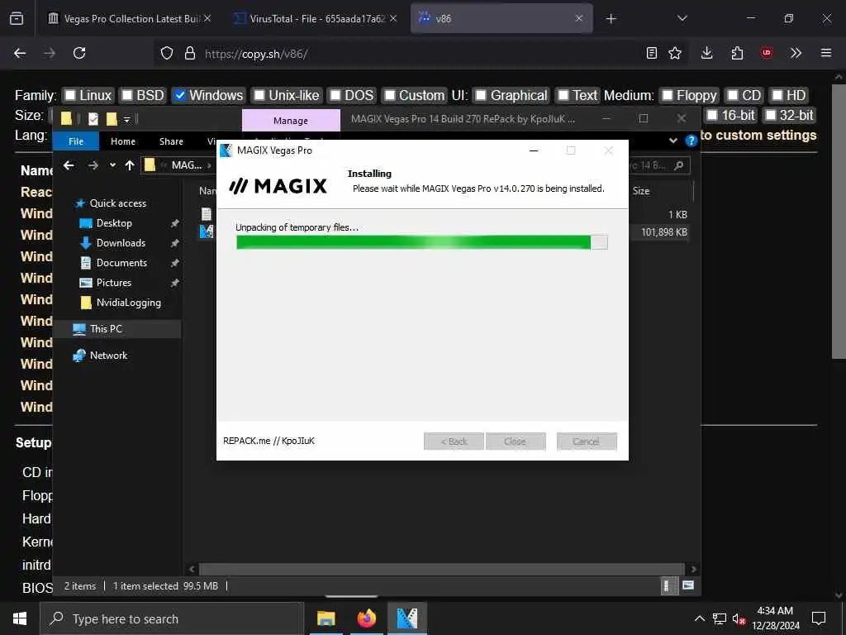Click the Properties quick access toolbar icon
Screen dimensions: 846x635
point(93,119)
